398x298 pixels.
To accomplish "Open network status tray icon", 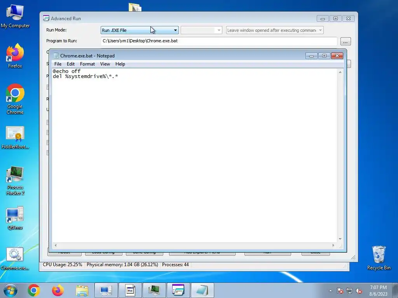I will (349, 291).
